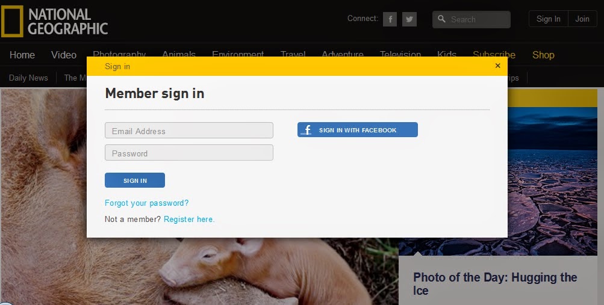
Task: Select Daily News in the sub-navigation
Action: tap(28, 78)
